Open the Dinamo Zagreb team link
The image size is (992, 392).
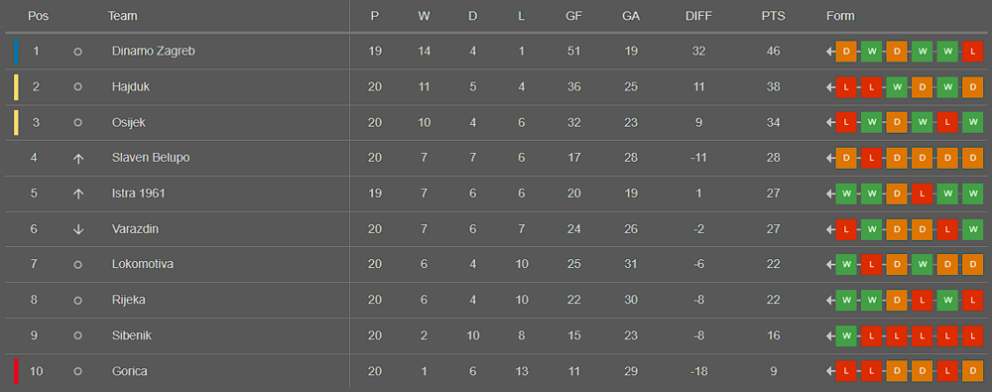[153, 52]
